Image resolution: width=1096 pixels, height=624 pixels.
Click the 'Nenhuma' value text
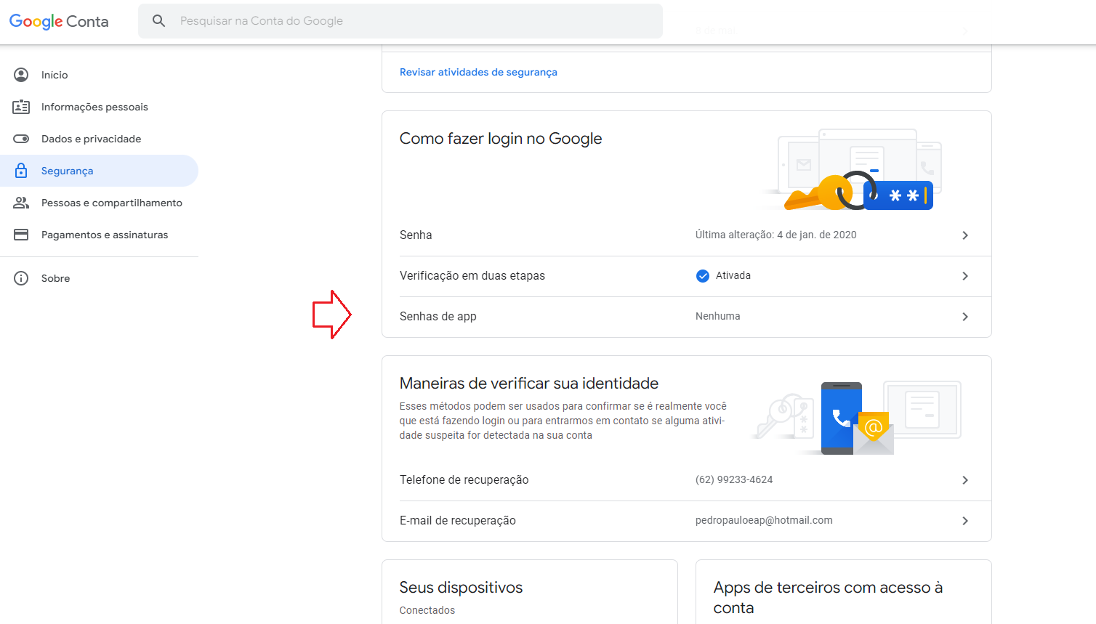(x=718, y=316)
